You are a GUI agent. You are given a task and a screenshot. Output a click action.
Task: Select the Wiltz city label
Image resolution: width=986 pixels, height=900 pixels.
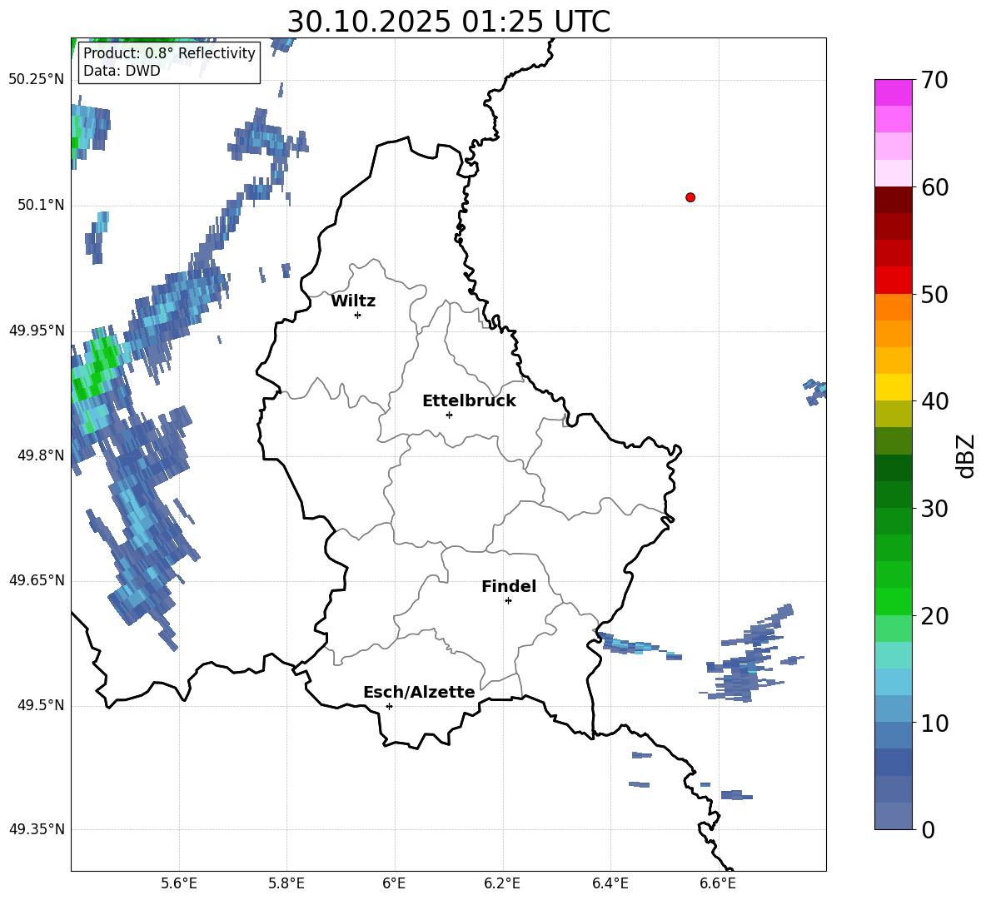(x=353, y=301)
